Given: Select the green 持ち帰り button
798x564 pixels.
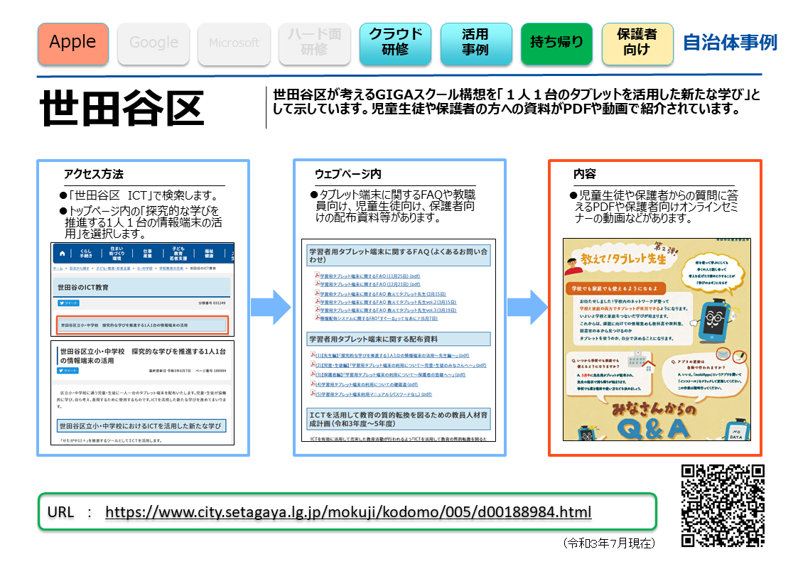Looking at the screenshot, I should click(x=557, y=43).
